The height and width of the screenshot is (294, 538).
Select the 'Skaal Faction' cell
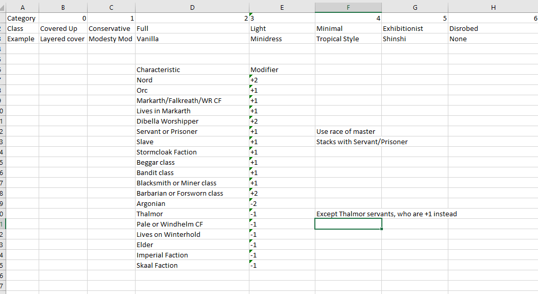click(x=192, y=265)
